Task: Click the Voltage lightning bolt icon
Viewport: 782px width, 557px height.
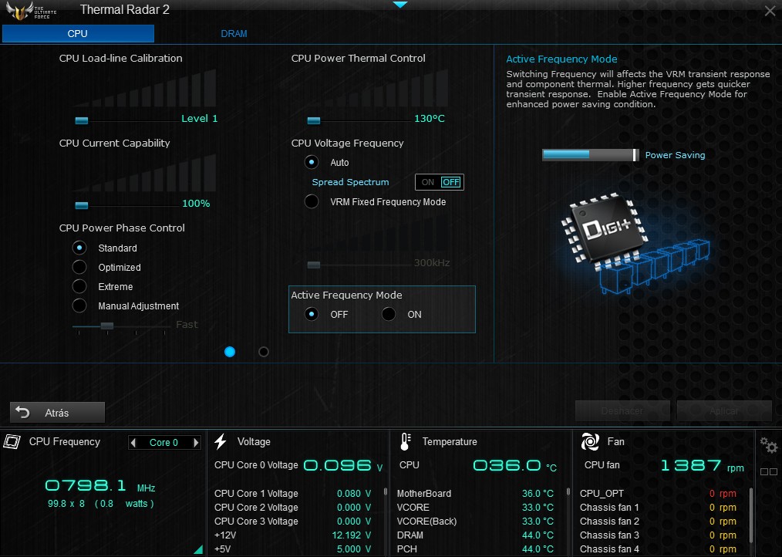Action: coord(221,442)
